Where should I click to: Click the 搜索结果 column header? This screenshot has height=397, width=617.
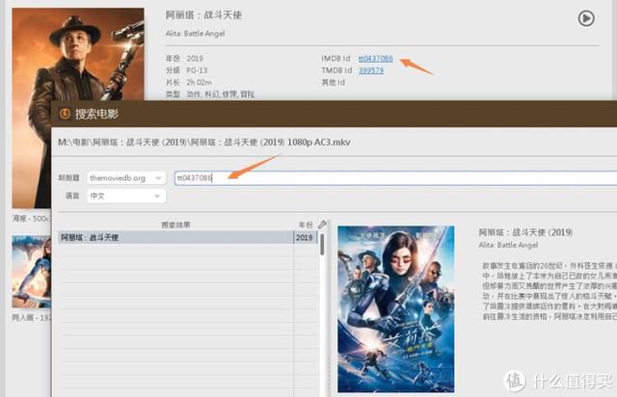pos(175,225)
